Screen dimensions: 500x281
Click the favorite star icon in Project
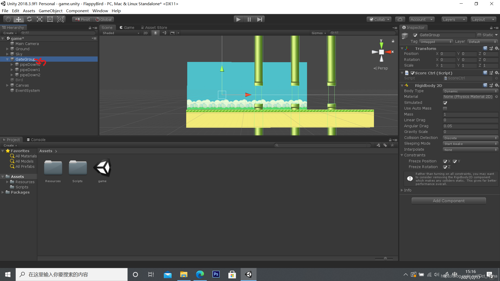[392, 145]
